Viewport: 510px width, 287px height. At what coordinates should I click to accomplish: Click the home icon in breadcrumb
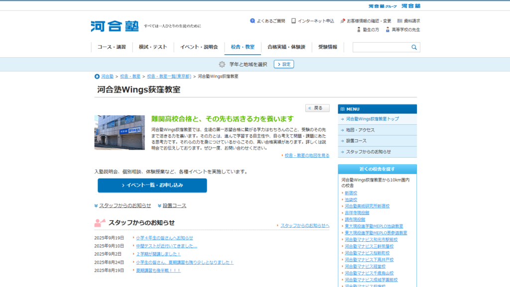[x=97, y=77]
